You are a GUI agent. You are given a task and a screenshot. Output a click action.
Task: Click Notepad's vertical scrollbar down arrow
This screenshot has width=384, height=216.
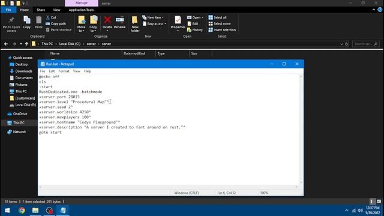pos(301,182)
